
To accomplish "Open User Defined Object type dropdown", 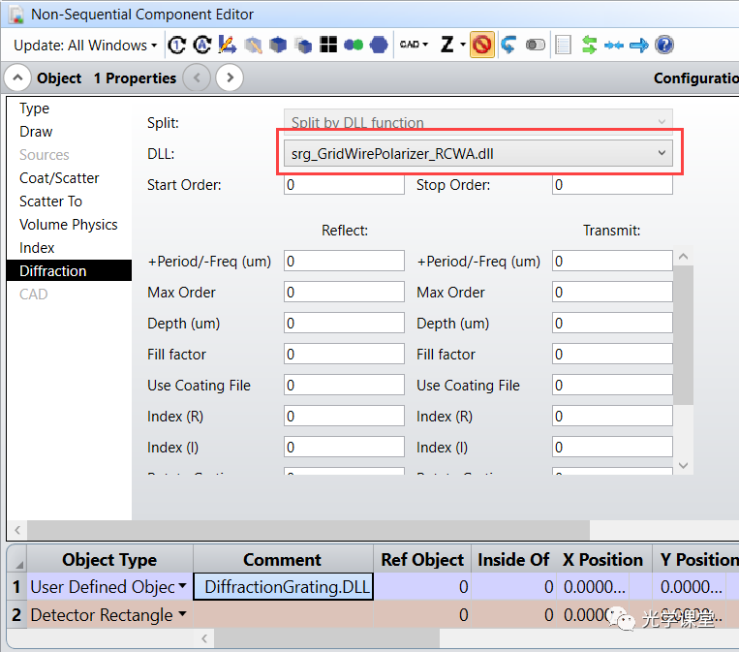I will click(x=181, y=587).
